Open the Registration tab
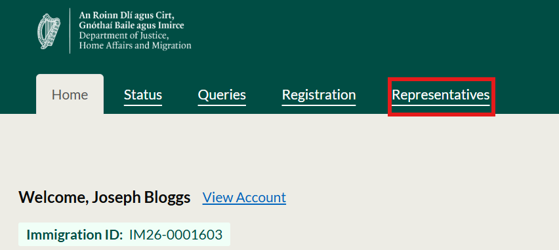 point(319,95)
